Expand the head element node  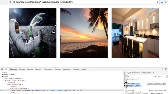pyautogui.click(x=2, y=74)
